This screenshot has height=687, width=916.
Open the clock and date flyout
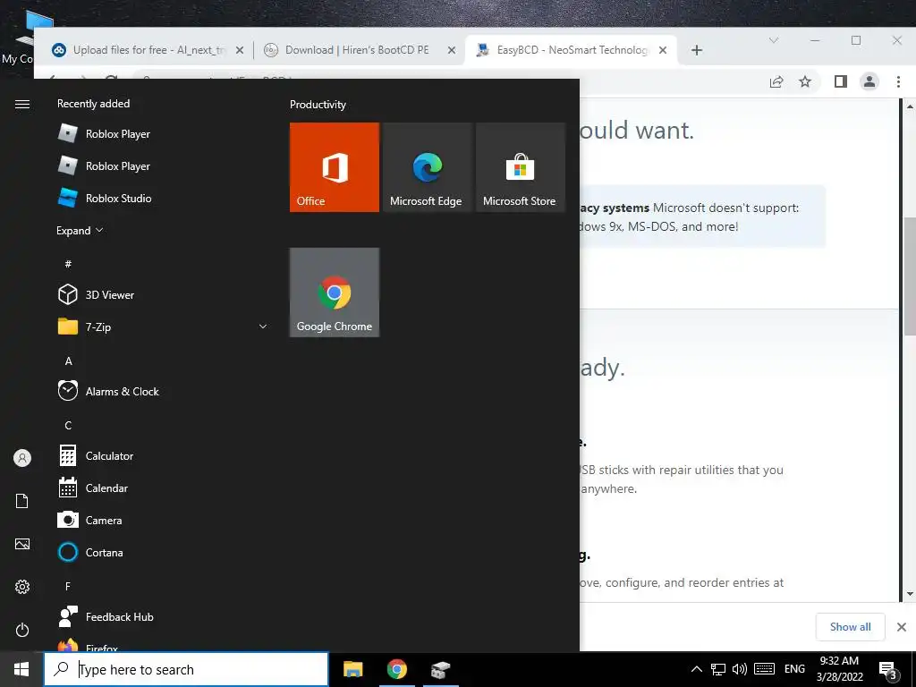839,669
